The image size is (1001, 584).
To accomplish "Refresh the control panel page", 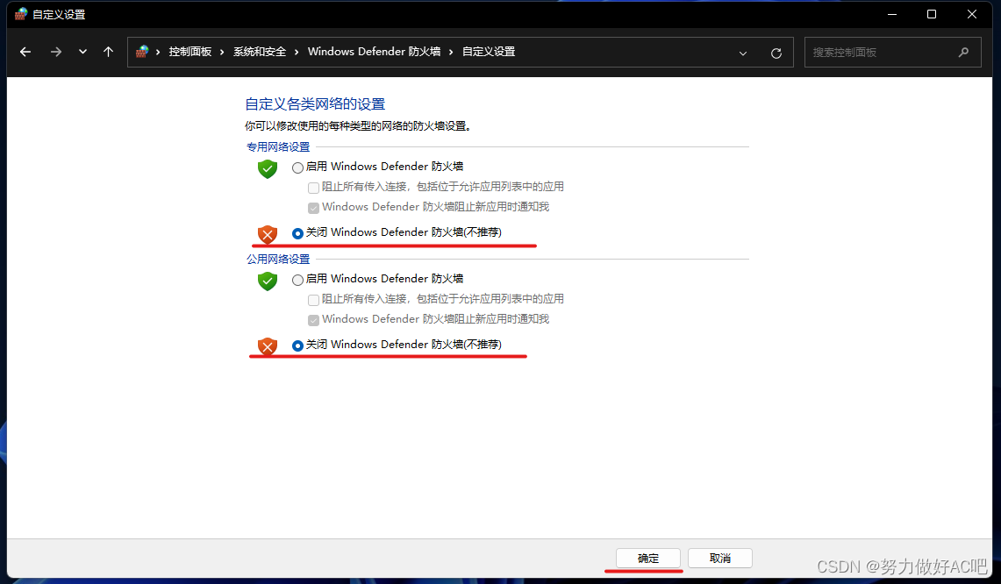I will tap(776, 53).
